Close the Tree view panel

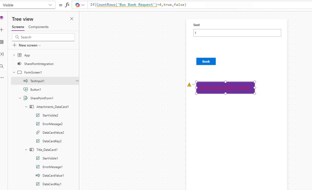(x=71, y=19)
